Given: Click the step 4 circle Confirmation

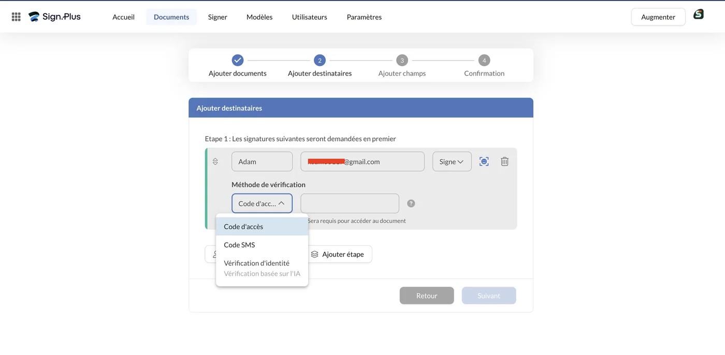Looking at the screenshot, I should click(484, 60).
